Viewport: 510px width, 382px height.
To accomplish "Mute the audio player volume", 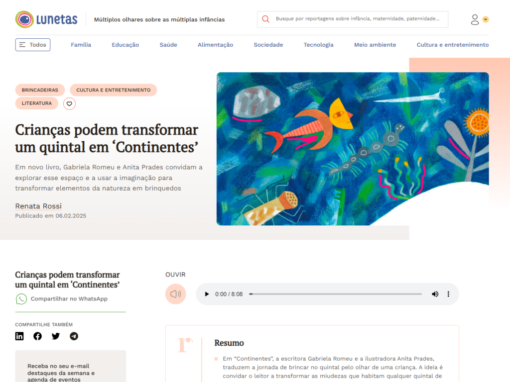I will [435, 294].
